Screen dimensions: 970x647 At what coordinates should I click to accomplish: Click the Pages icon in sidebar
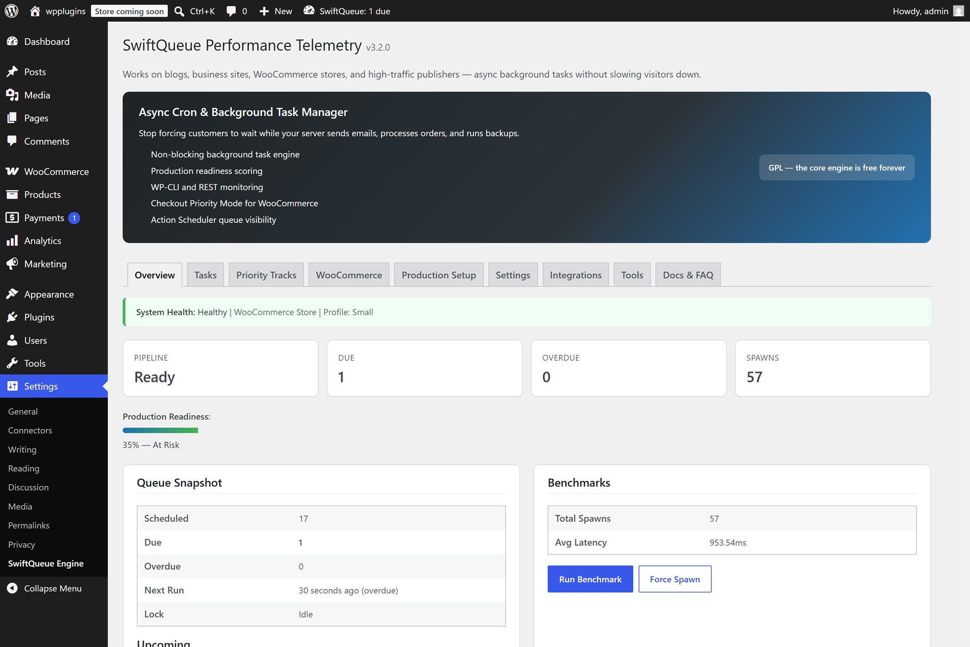click(12, 118)
